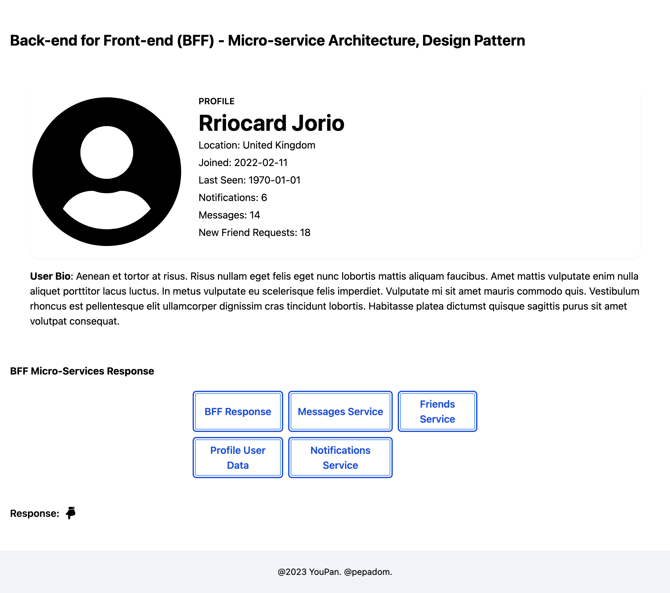Click the Notifications: 6 count
This screenshot has width=670, height=593.
click(233, 198)
